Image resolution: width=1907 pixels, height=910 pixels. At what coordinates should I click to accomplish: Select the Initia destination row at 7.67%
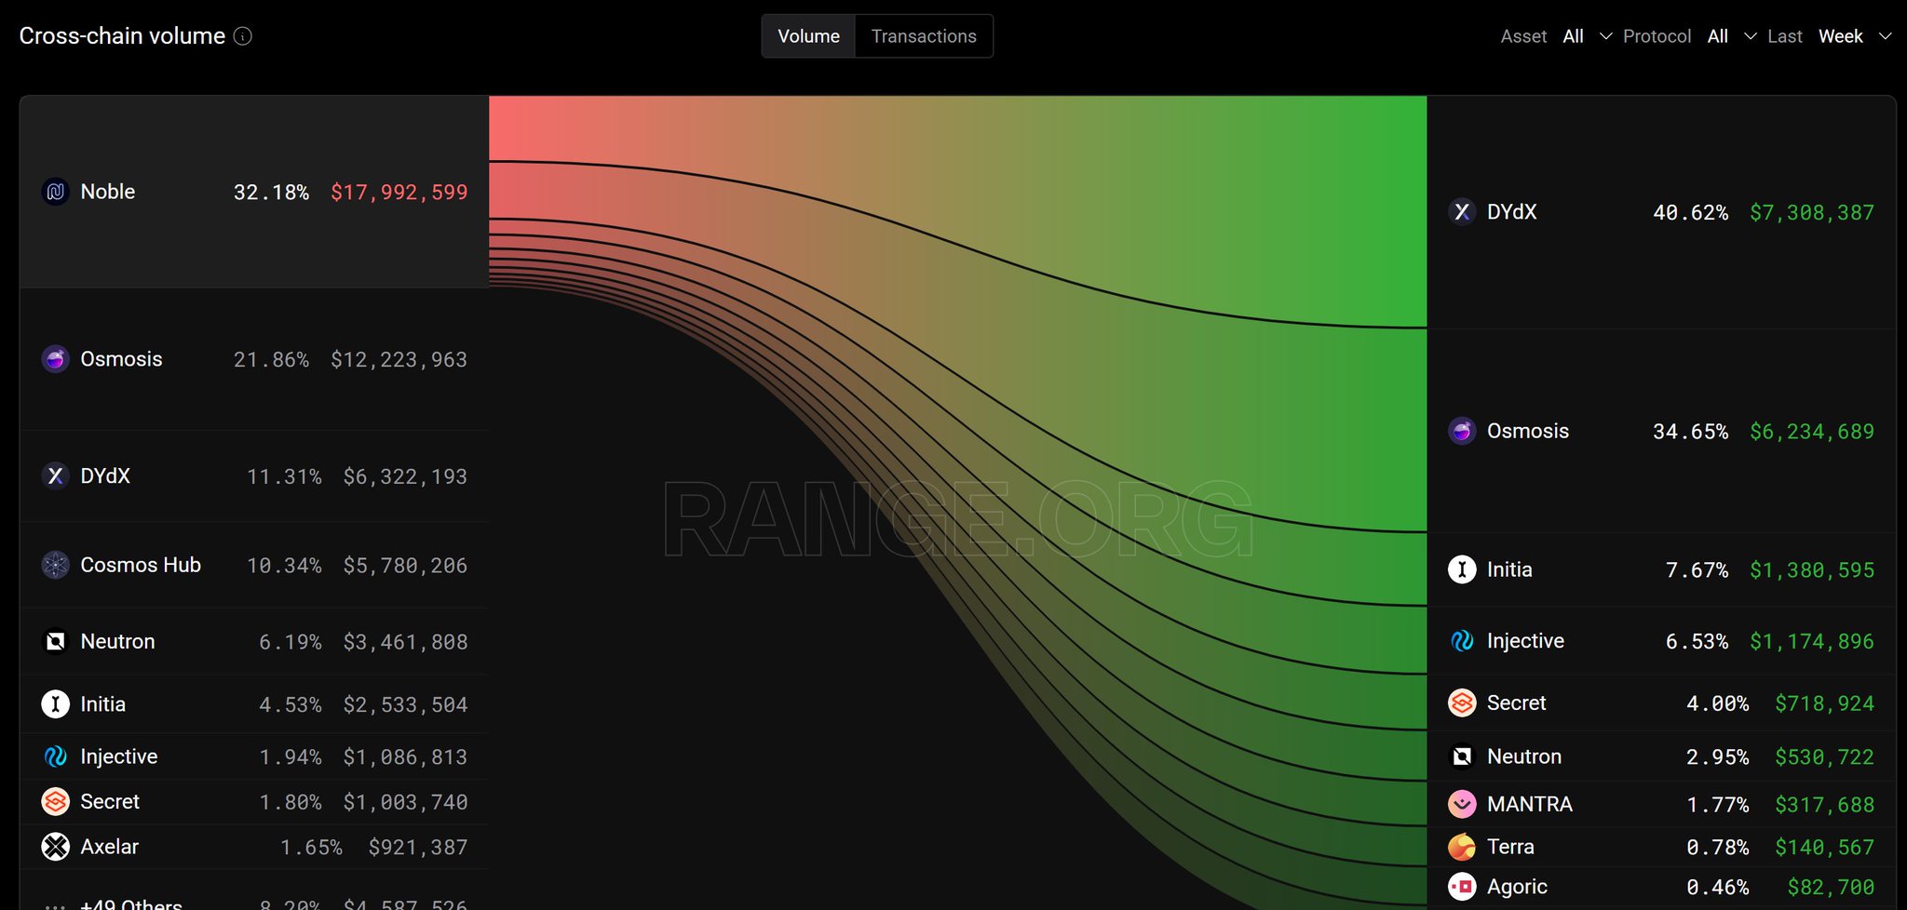click(x=1661, y=569)
